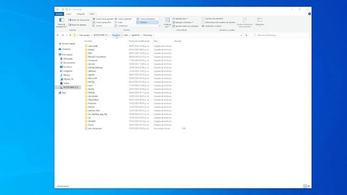Select Iconos medianos layout
This screenshot has width=347, height=195.
coord(146,19)
